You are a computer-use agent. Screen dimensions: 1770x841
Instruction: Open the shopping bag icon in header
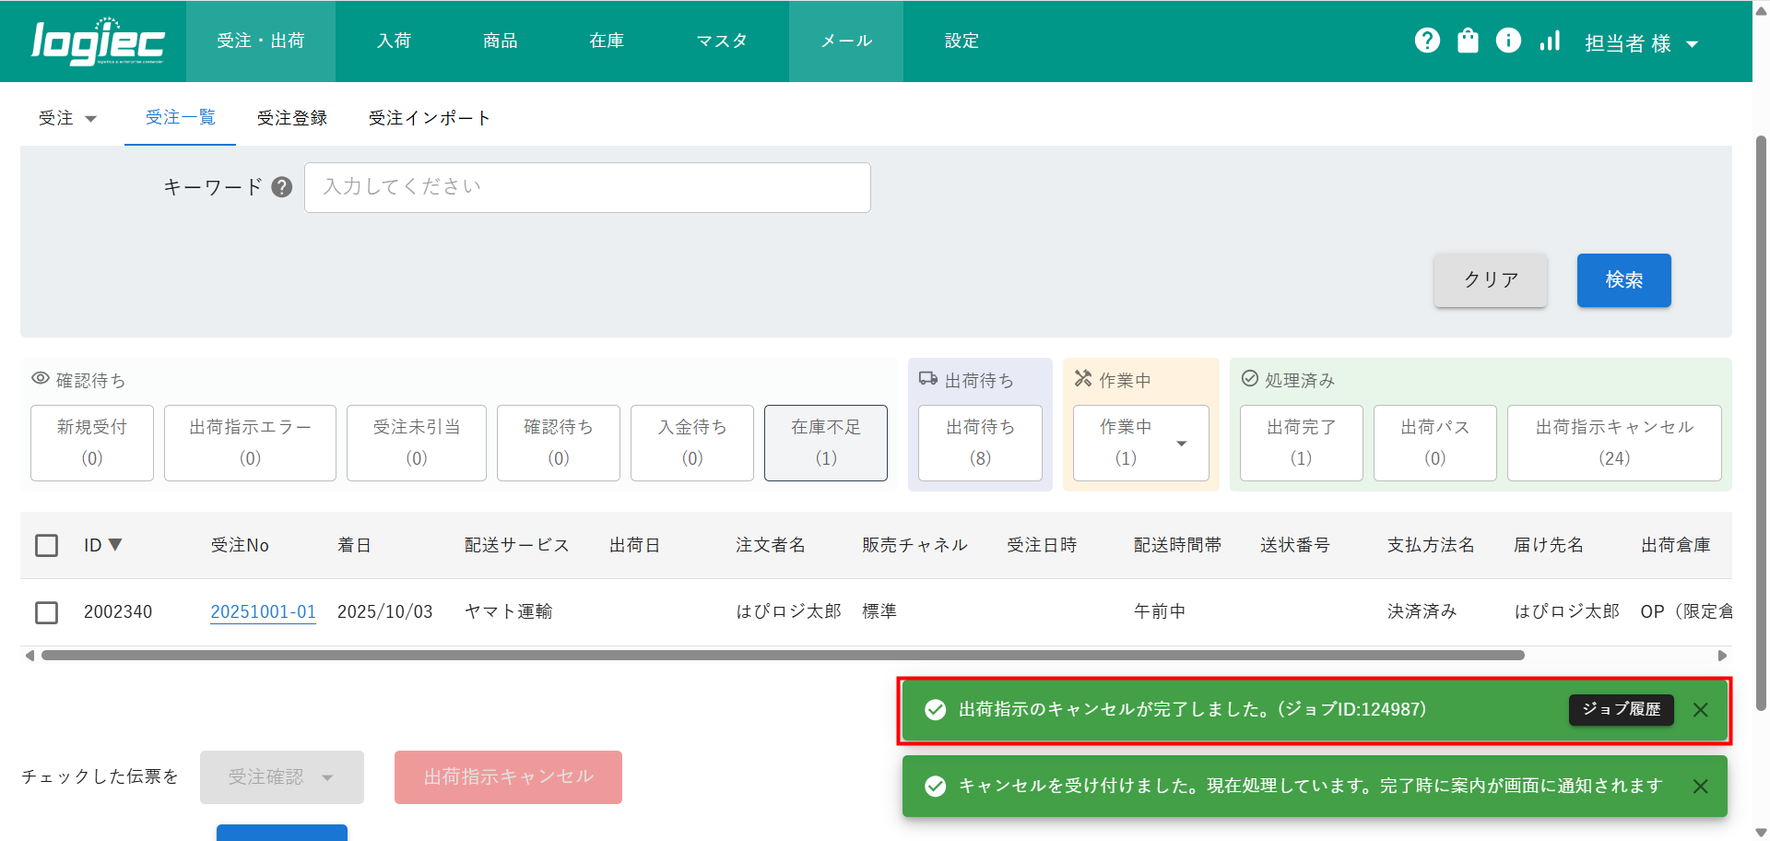coord(1468,41)
